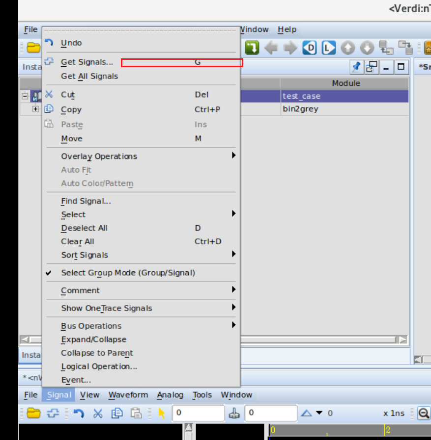The height and width of the screenshot is (440, 431).
Task: Open Bus Operations submenu
Action: 141,326
